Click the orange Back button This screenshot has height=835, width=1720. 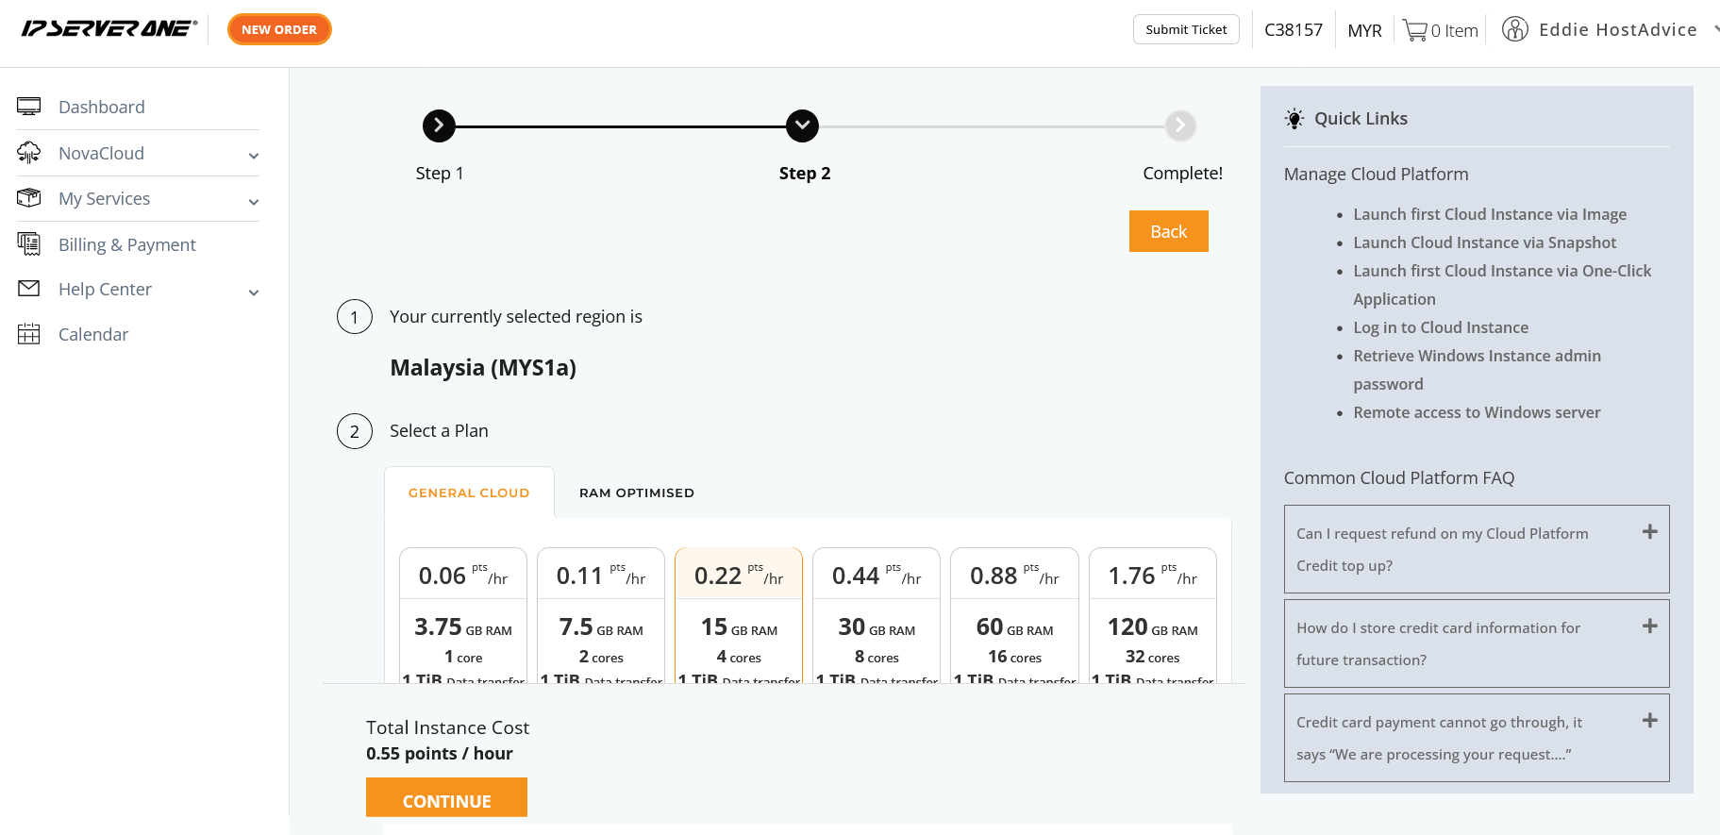point(1168,231)
